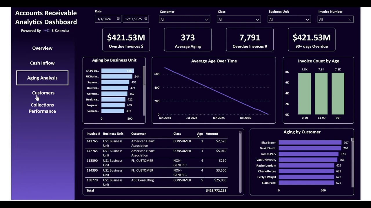Sort table by Invoice # header
This screenshot has width=371, height=208.
click(93, 134)
